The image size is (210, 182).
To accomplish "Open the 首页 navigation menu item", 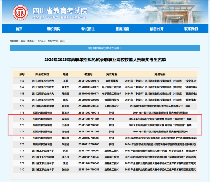I will point(19,29).
